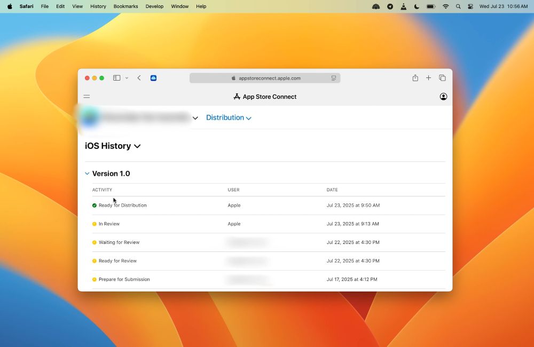Open the Window menu
This screenshot has width=534, height=347.
pyautogui.click(x=179, y=6)
